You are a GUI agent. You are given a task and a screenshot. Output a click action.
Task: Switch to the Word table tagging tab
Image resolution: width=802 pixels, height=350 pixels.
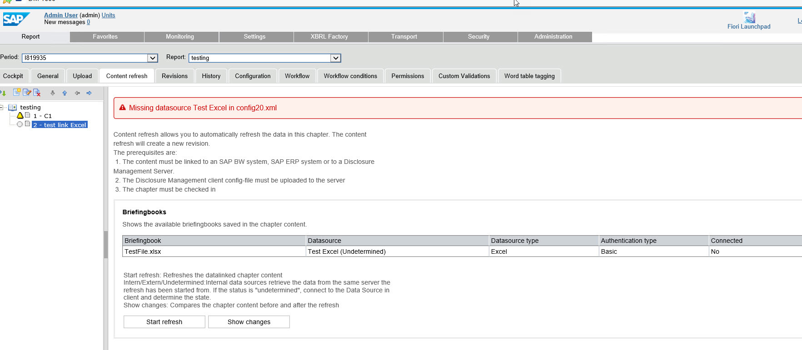[529, 76]
